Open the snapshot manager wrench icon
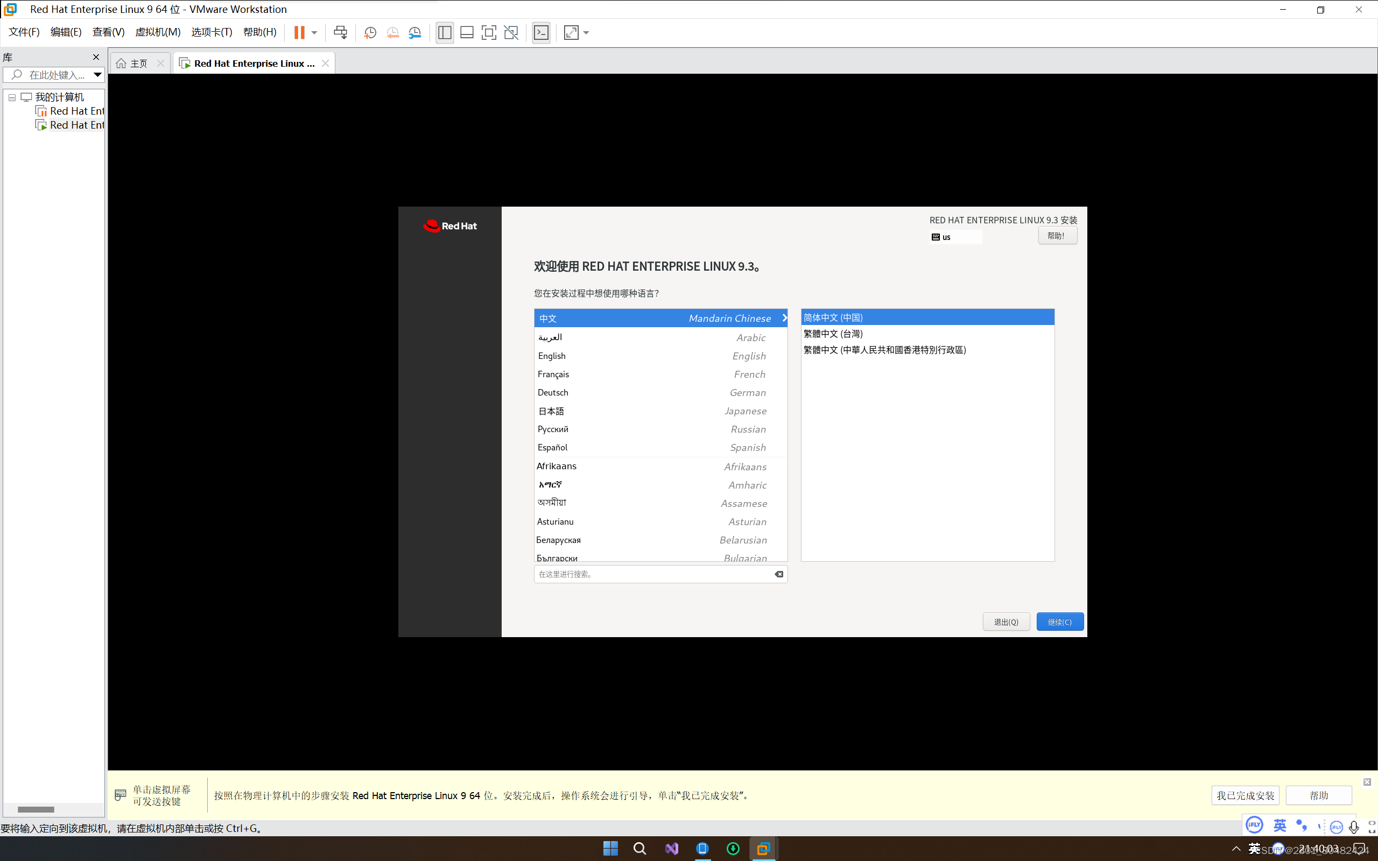The width and height of the screenshot is (1378, 861). tap(415, 32)
